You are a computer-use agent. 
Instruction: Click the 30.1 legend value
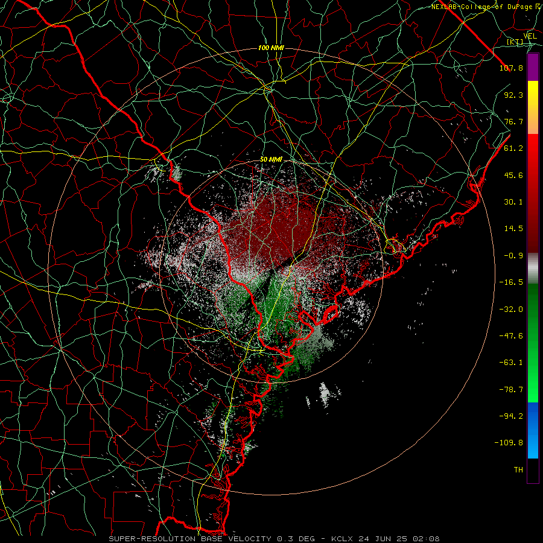(513, 202)
